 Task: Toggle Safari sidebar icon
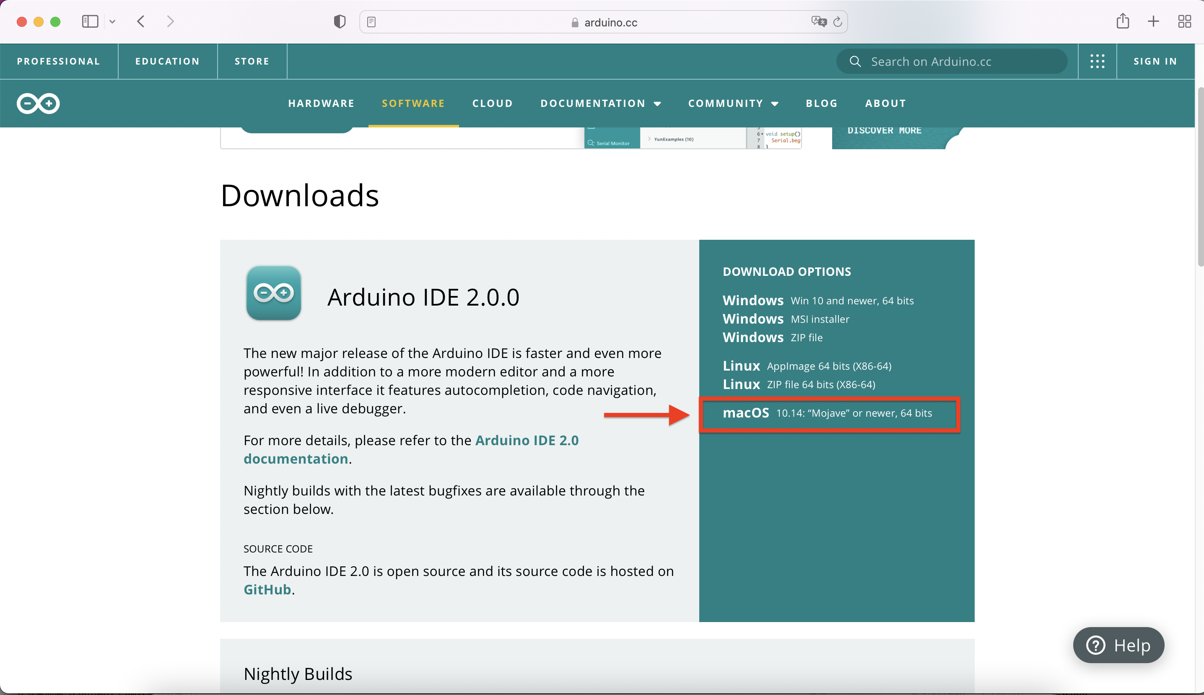[90, 21]
